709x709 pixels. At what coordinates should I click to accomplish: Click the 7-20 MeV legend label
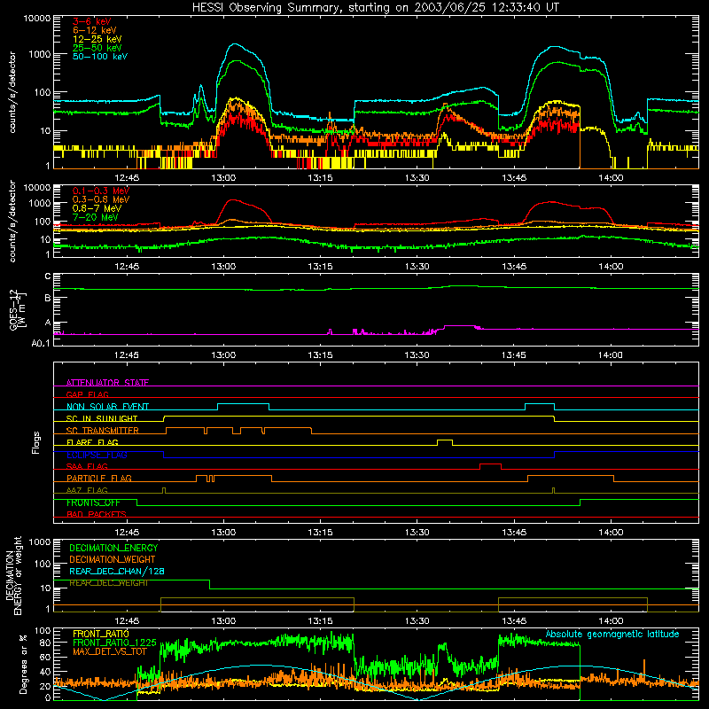coord(96,217)
